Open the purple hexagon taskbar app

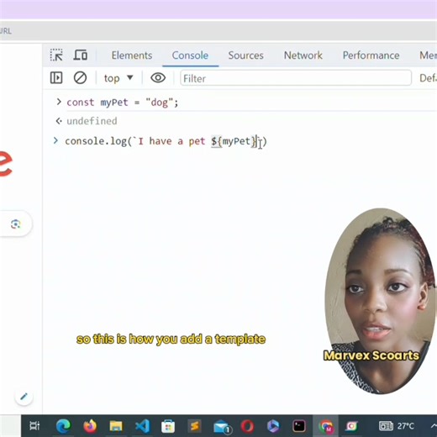[x=273, y=426]
